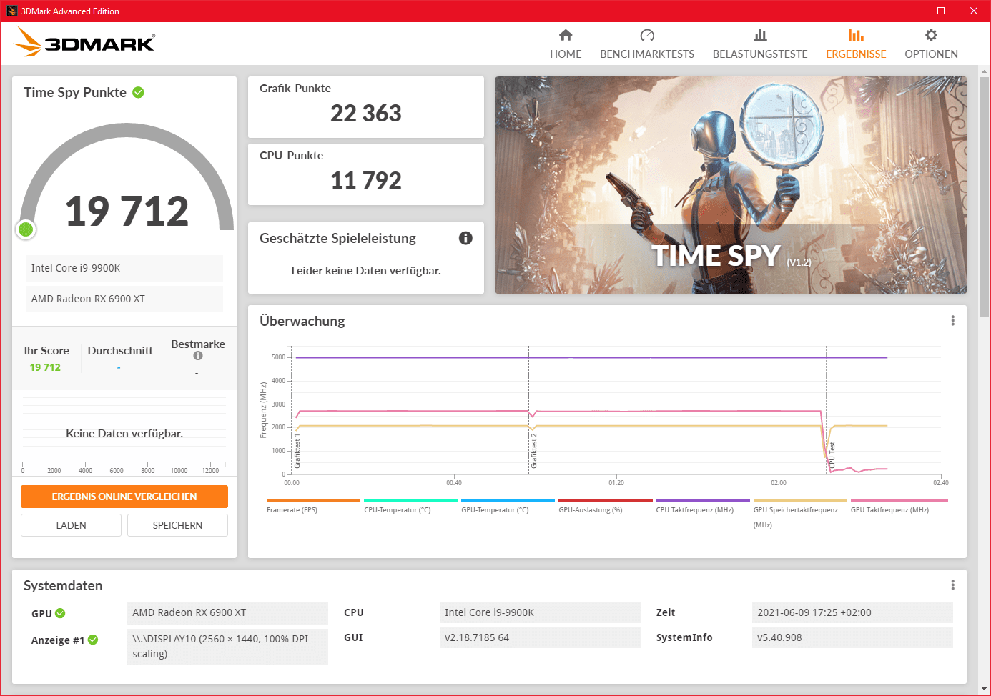Click Ihr Score value 19 712
This screenshot has width=991, height=696.
pos(45,367)
